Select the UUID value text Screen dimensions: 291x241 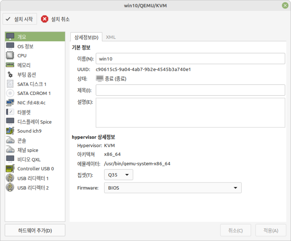(143, 69)
